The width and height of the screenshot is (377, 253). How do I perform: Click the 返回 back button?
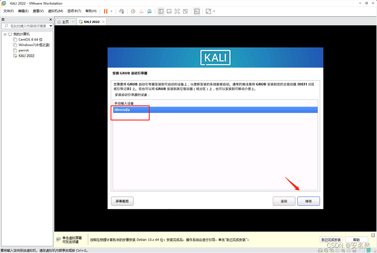(284, 201)
